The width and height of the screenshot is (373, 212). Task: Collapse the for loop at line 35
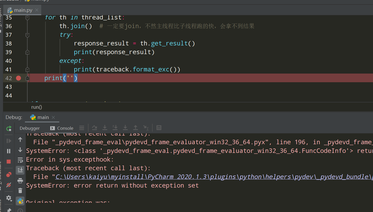27,17
